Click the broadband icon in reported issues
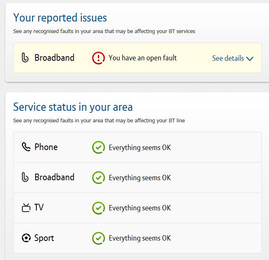The width and height of the screenshot is (269, 260). [x=25, y=58]
